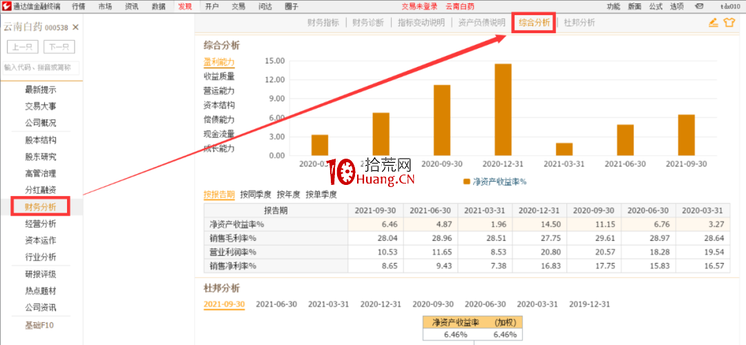Viewport: 746px width, 345px height.
Task: Open the 资讯 menu
Action: coord(132,7)
